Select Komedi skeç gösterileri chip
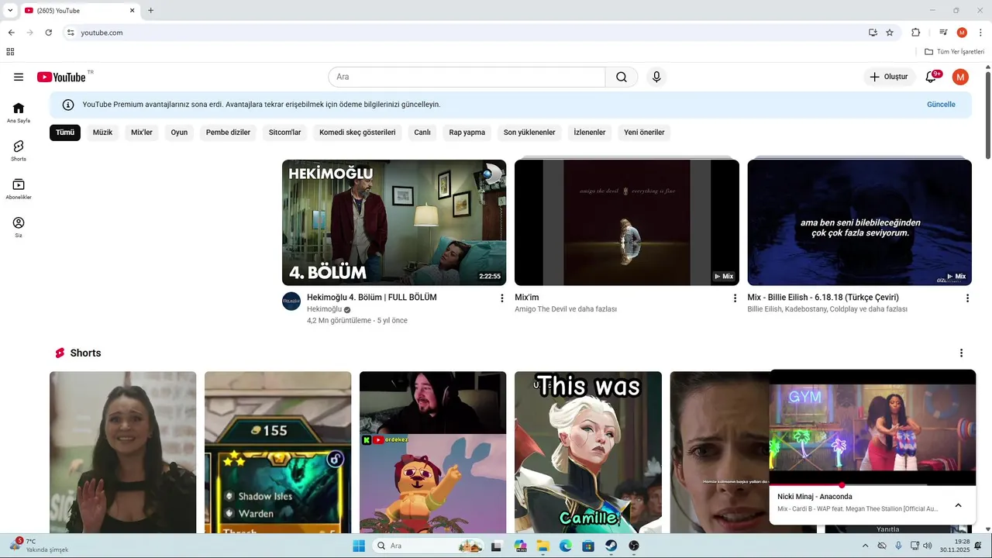 pyautogui.click(x=357, y=133)
